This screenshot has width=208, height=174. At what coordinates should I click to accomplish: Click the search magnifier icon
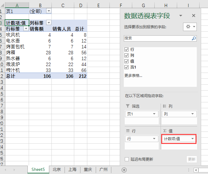194,38
